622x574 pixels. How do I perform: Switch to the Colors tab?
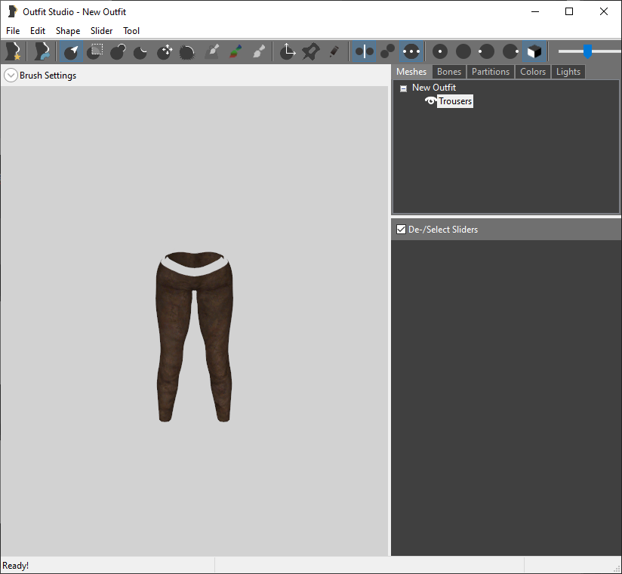tap(533, 72)
